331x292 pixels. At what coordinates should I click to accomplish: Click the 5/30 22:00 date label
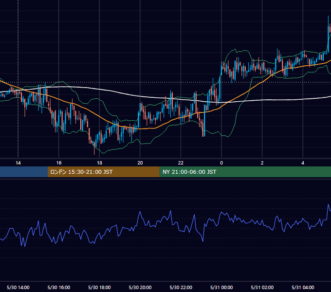pyautogui.click(x=181, y=287)
